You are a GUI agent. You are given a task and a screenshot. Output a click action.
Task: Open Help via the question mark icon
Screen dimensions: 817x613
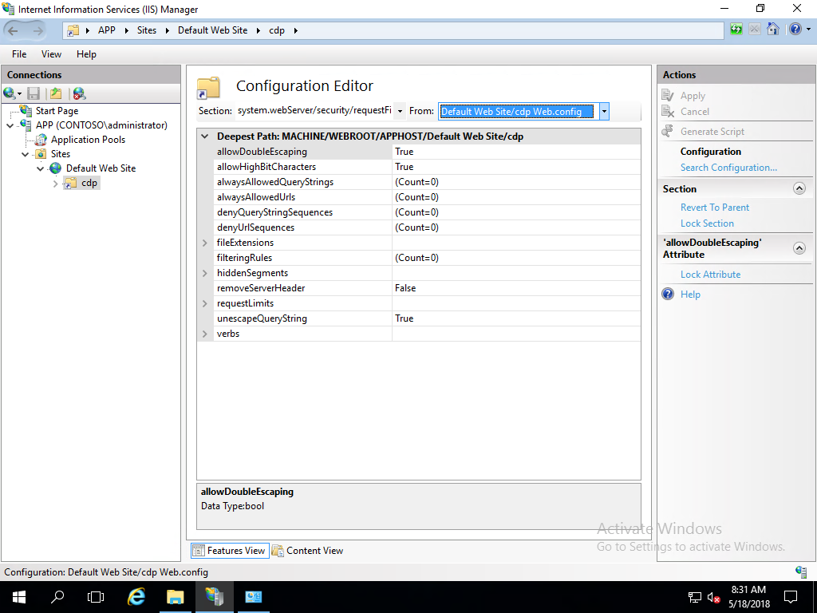[795, 29]
